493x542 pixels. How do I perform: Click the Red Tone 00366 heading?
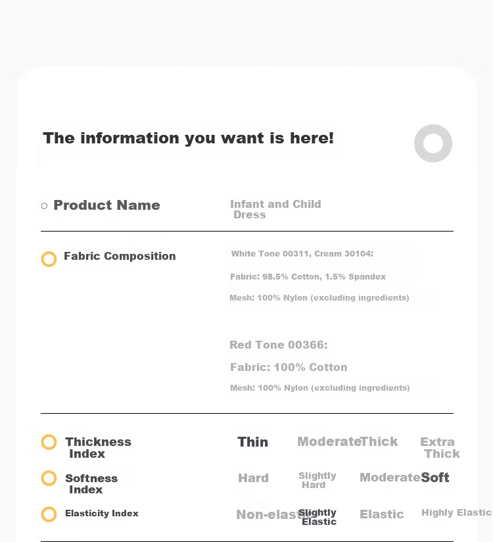[x=279, y=345]
